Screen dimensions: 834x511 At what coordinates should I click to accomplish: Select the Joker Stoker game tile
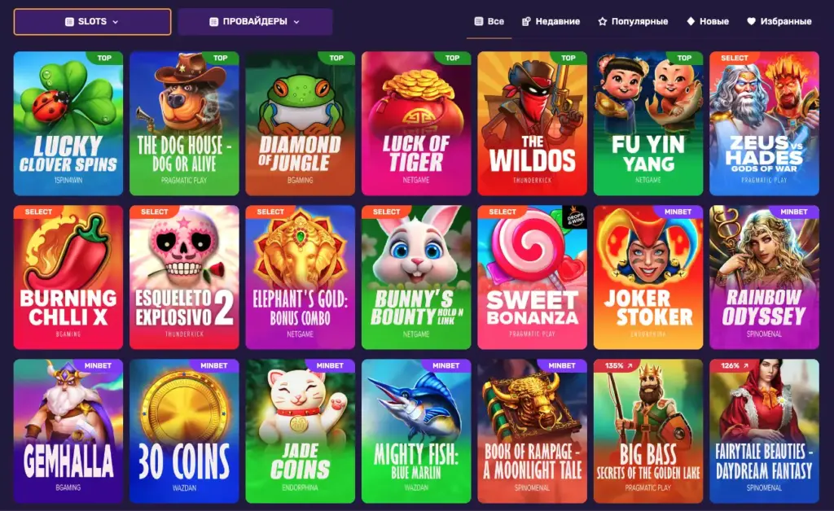[x=648, y=277]
